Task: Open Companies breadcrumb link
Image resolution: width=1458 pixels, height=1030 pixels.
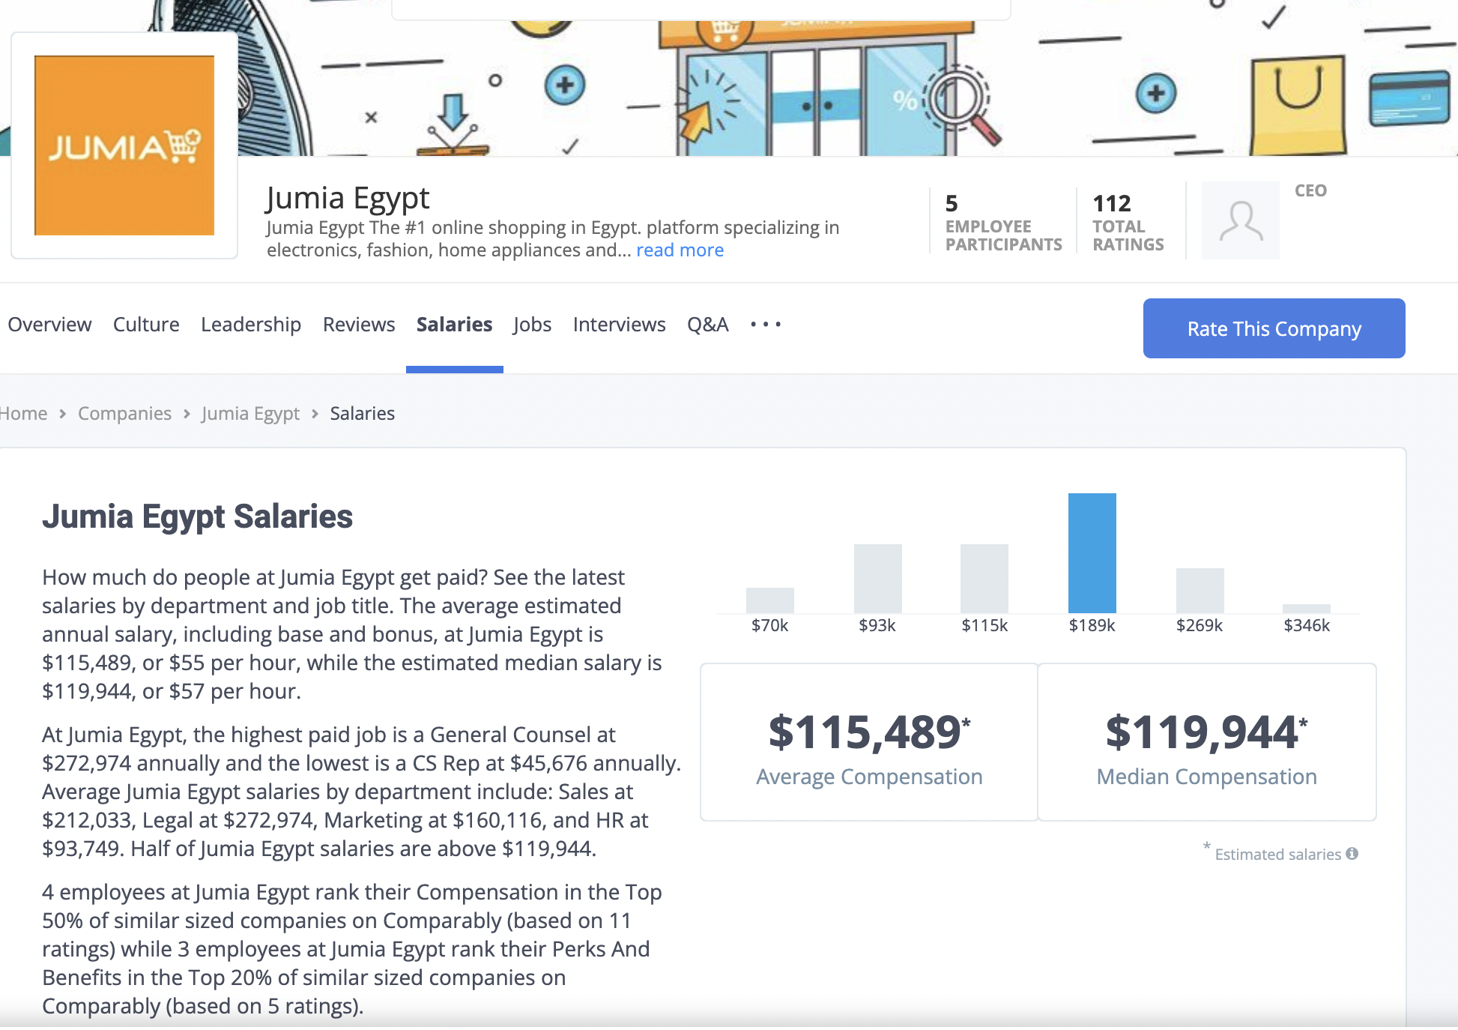Action: coord(124,414)
